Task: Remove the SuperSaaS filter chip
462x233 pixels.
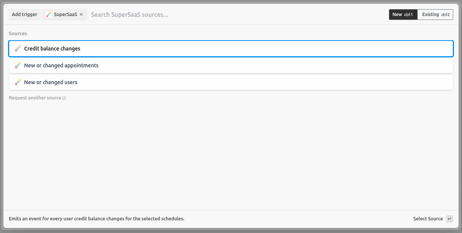Action: 81,15
